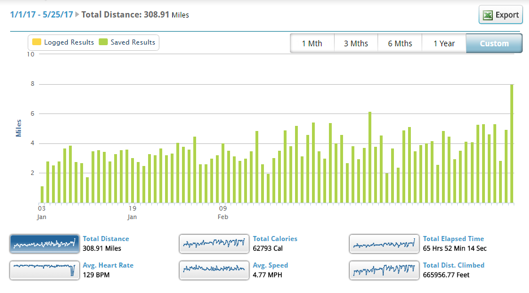Image resolution: width=529 pixels, height=293 pixels.
Task: Select the Custom date range tab
Action: click(x=494, y=43)
